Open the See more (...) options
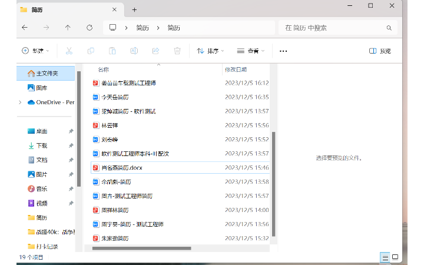The image size is (424, 265). point(283,51)
